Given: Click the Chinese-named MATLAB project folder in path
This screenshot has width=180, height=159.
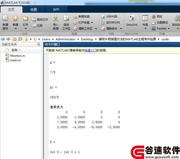Looking at the screenshot, I should (127, 39).
